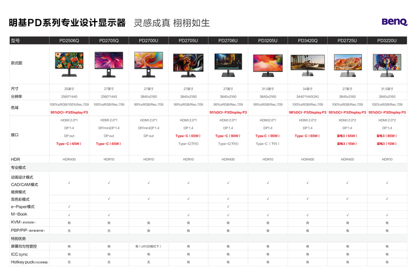Select the PD2706U column header

point(228,41)
